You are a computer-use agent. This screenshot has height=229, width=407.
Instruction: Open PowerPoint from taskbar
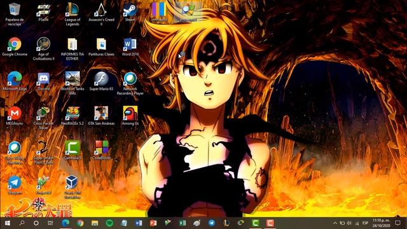pos(153,223)
